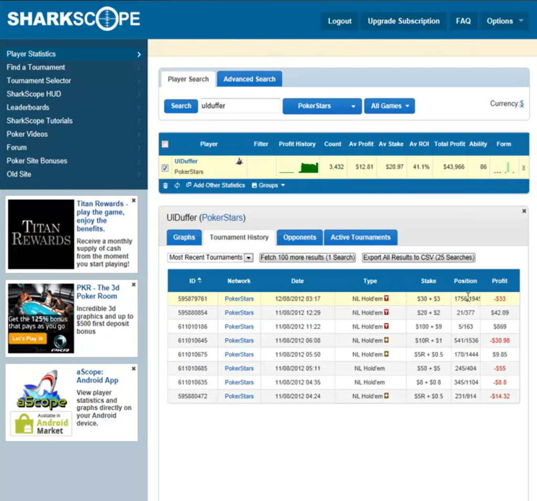Click the SharkScope logo
Screen dimensions: 537x501
point(73,18)
